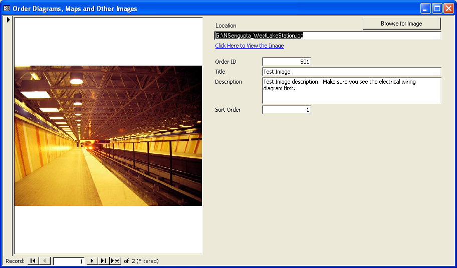This screenshot has height=268, width=457.
Task: Jump to the last record
Action: pos(103,261)
